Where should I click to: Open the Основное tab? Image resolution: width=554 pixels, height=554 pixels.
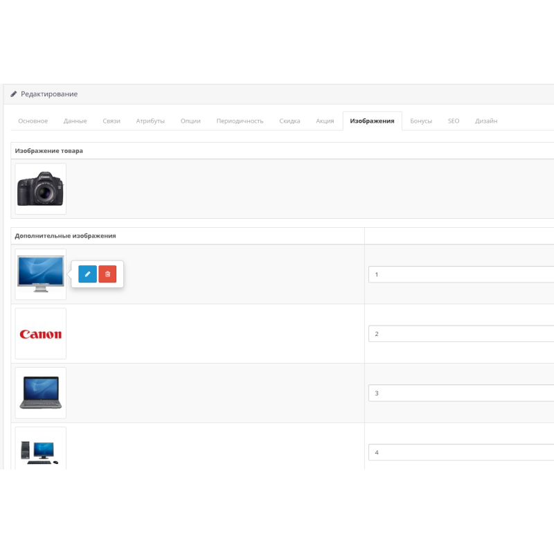(33, 121)
